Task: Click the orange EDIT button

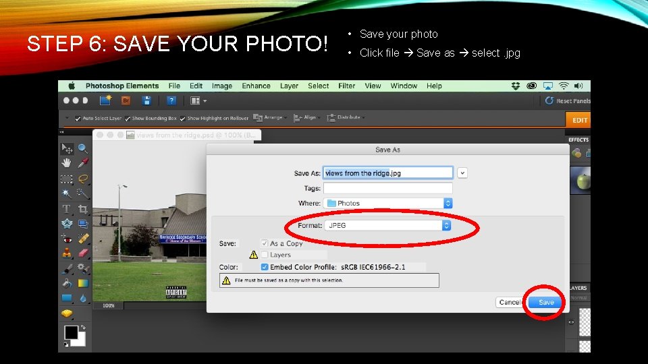Action: [579, 120]
